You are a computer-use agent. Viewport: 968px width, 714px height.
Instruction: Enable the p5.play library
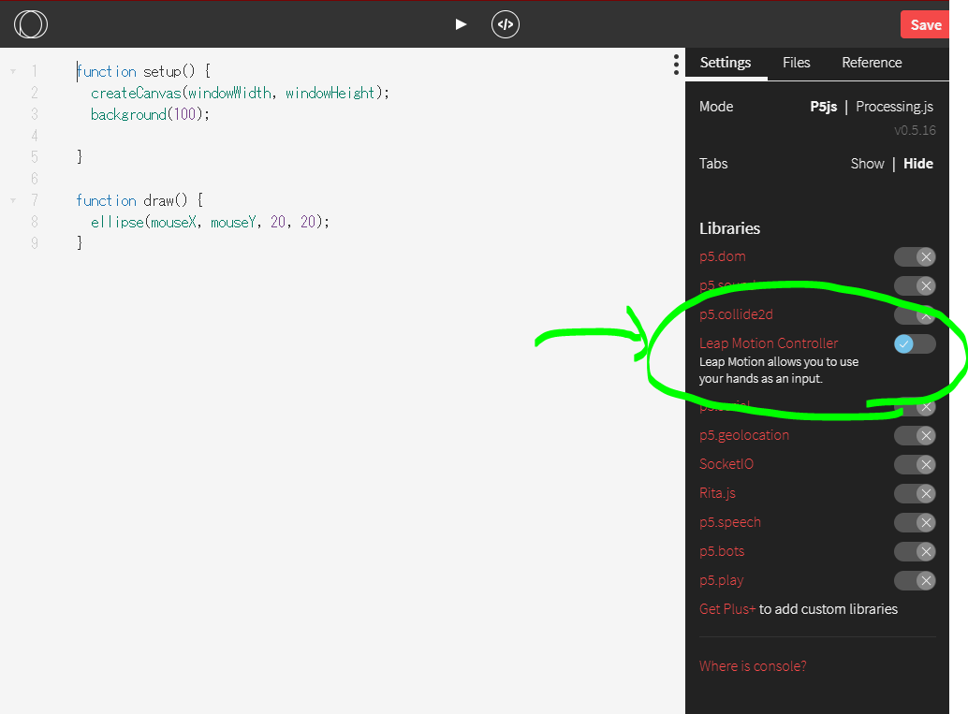point(915,580)
